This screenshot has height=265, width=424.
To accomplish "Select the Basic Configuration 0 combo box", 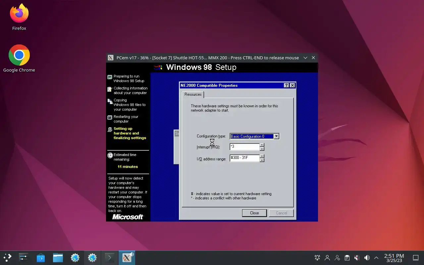I will click(254, 136).
